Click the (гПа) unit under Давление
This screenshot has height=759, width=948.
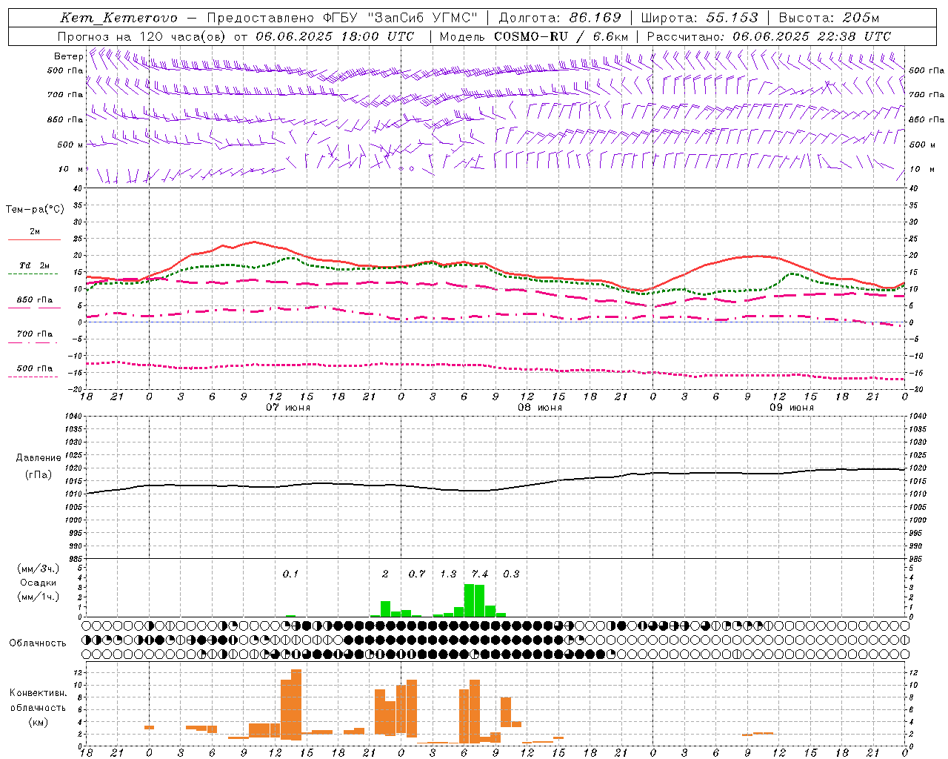coord(39,474)
